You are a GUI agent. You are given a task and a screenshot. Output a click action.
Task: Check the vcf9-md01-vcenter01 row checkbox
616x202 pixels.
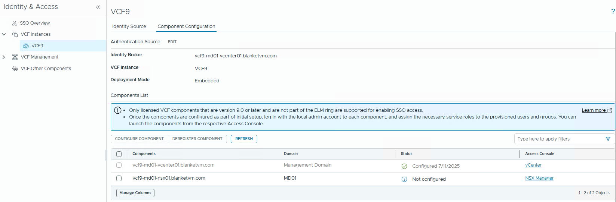tap(119, 165)
